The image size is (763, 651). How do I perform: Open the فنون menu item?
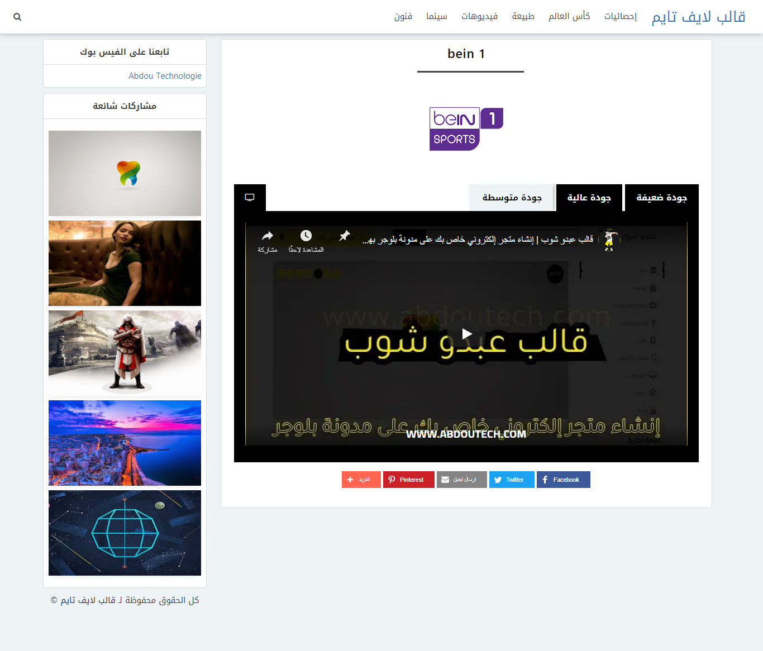point(403,16)
